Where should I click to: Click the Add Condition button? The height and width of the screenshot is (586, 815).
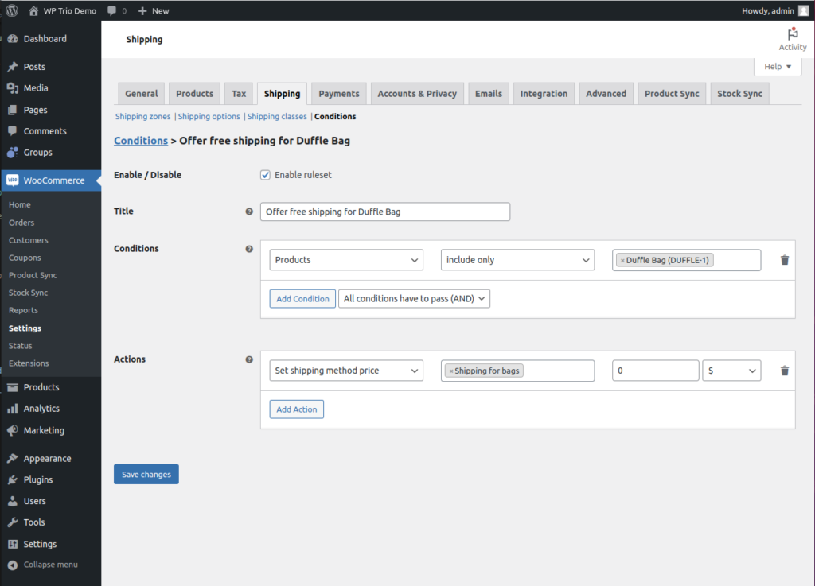pos(302,298)
